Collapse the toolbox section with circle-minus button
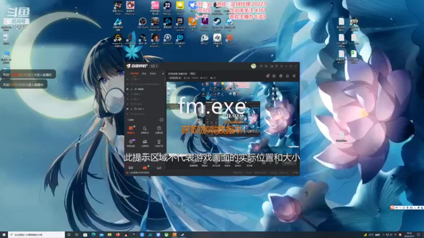This screenshot has height=238, width=424. click(x=161, y=120)
